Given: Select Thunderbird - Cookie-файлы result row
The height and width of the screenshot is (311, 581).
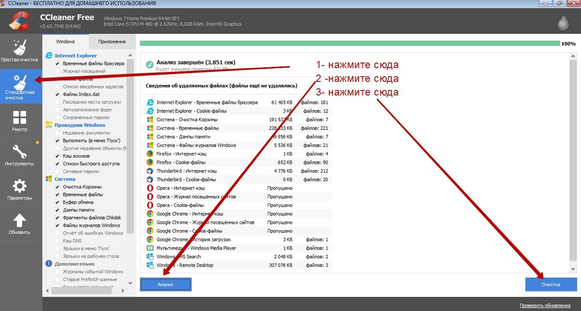Looking at the screenshot, I should coord(239,179).
